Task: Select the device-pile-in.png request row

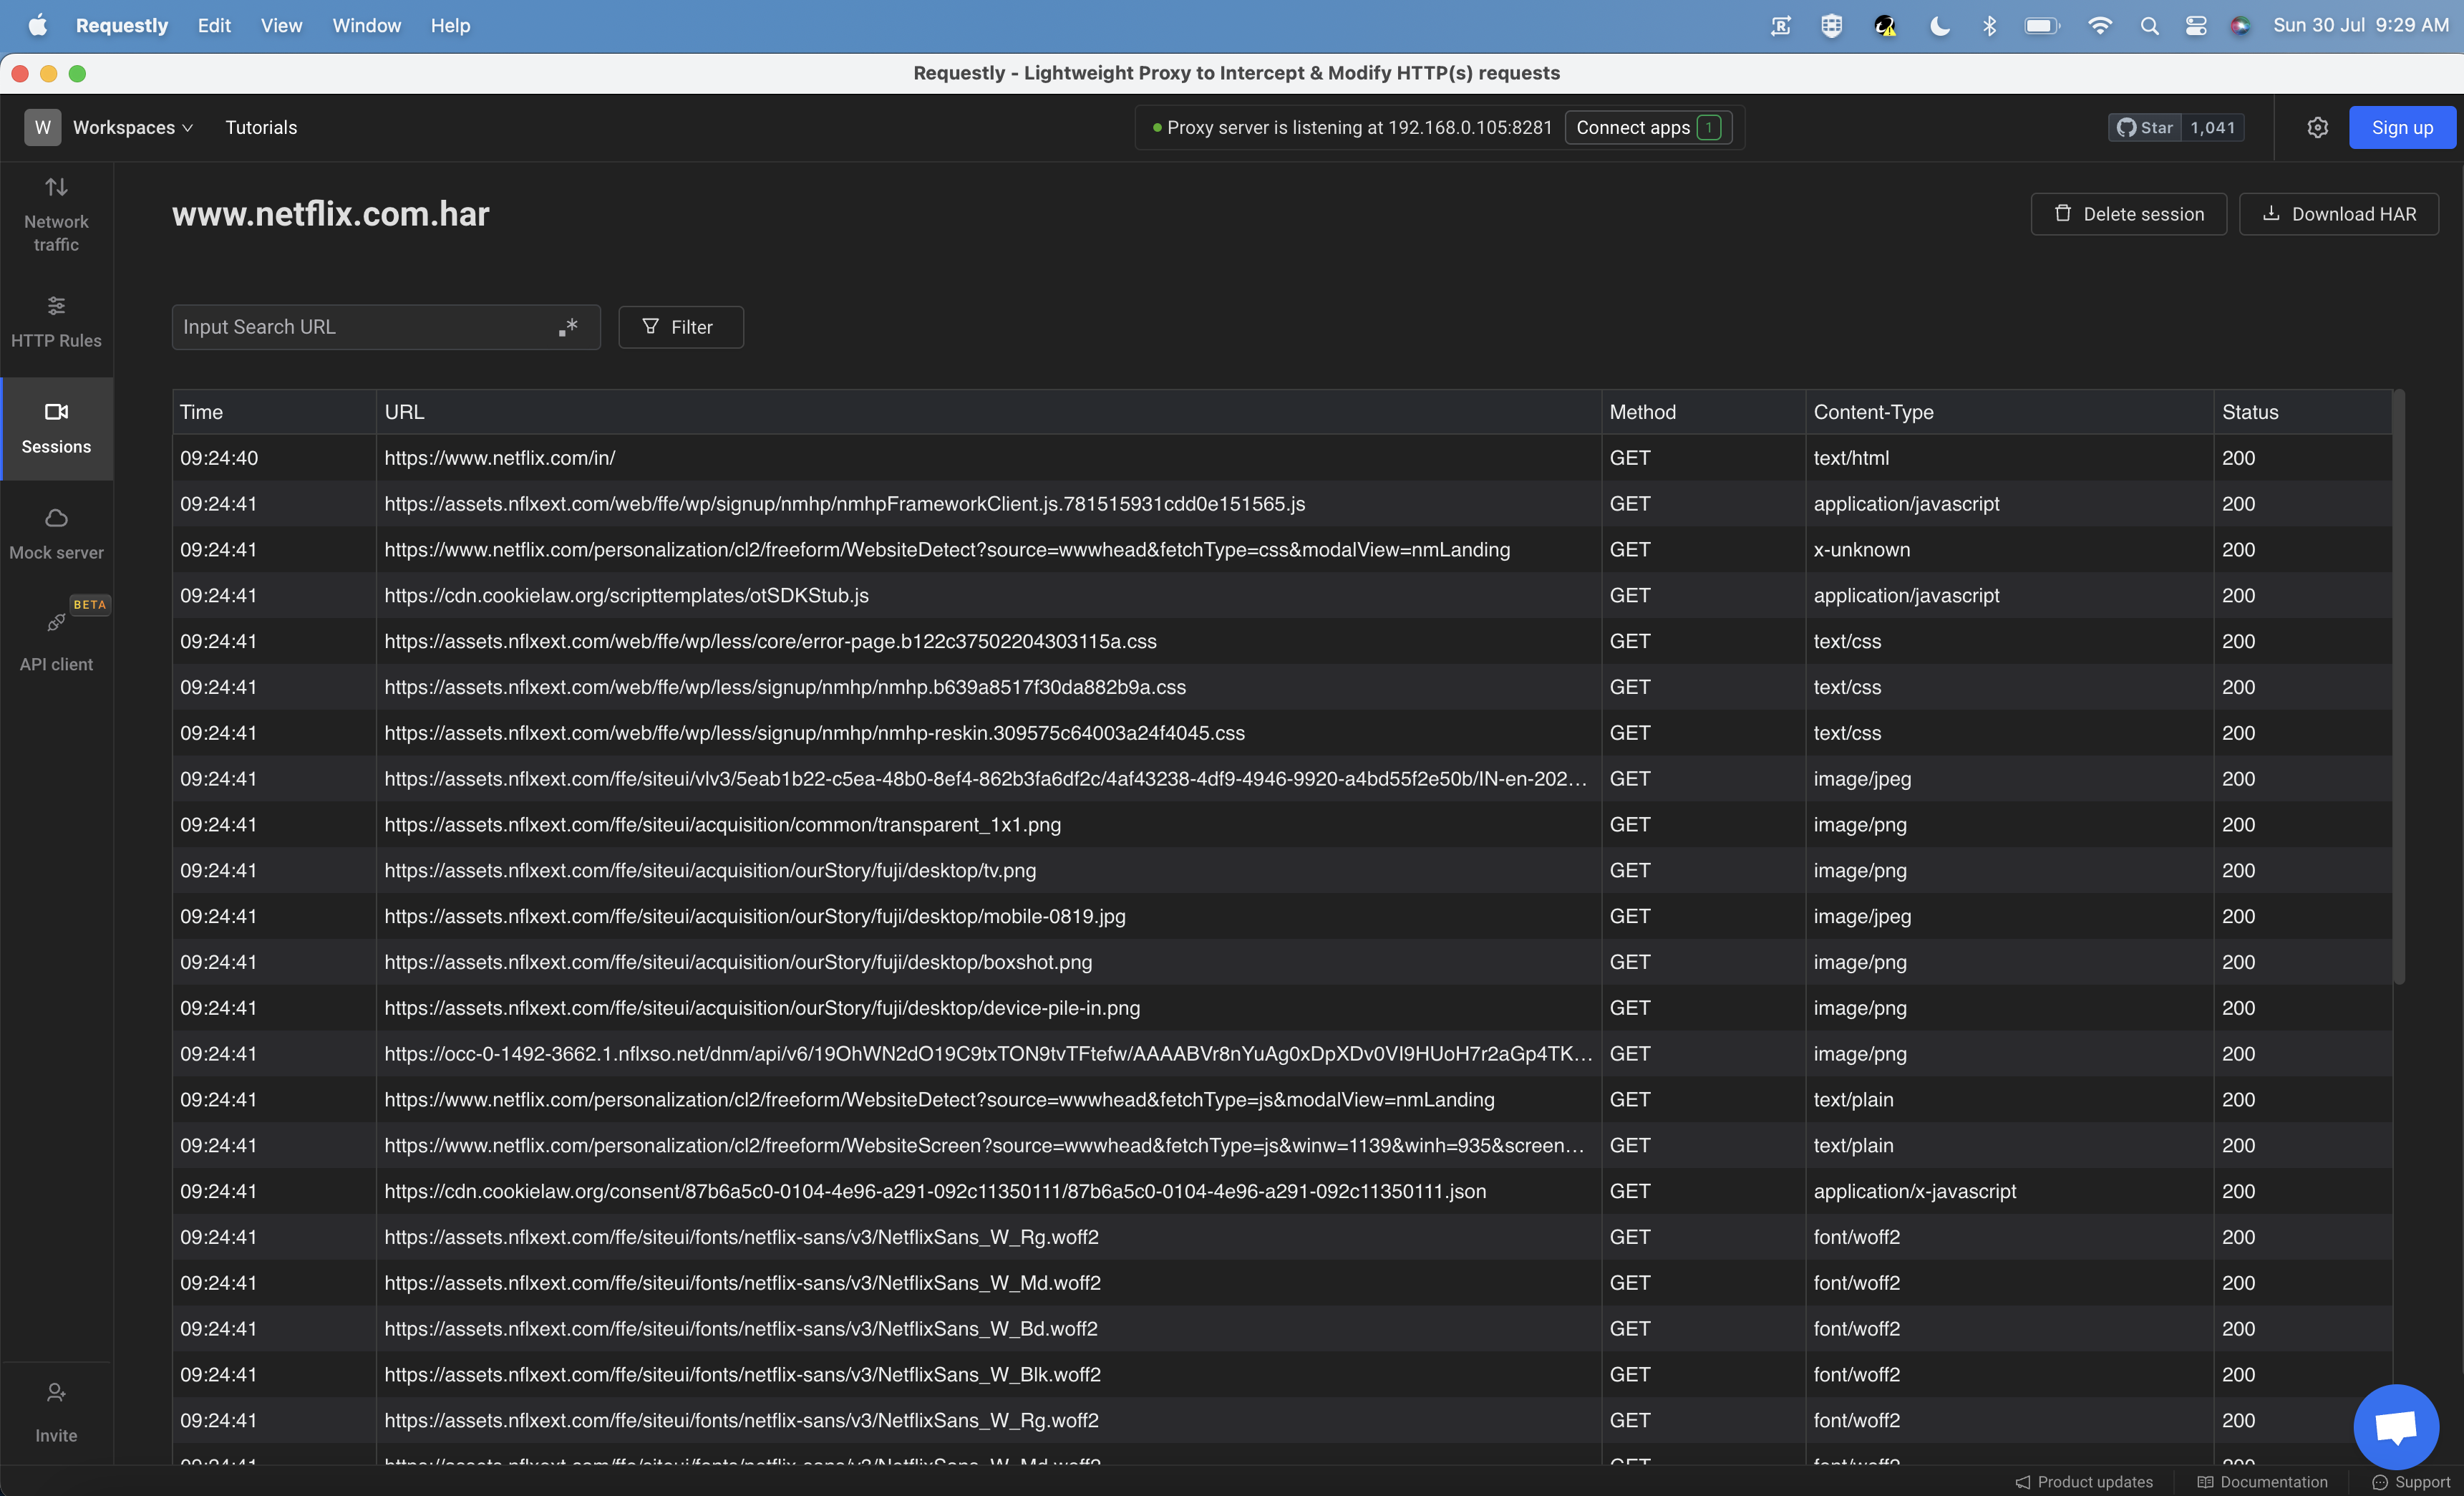Action: tap(1282, 1008)
